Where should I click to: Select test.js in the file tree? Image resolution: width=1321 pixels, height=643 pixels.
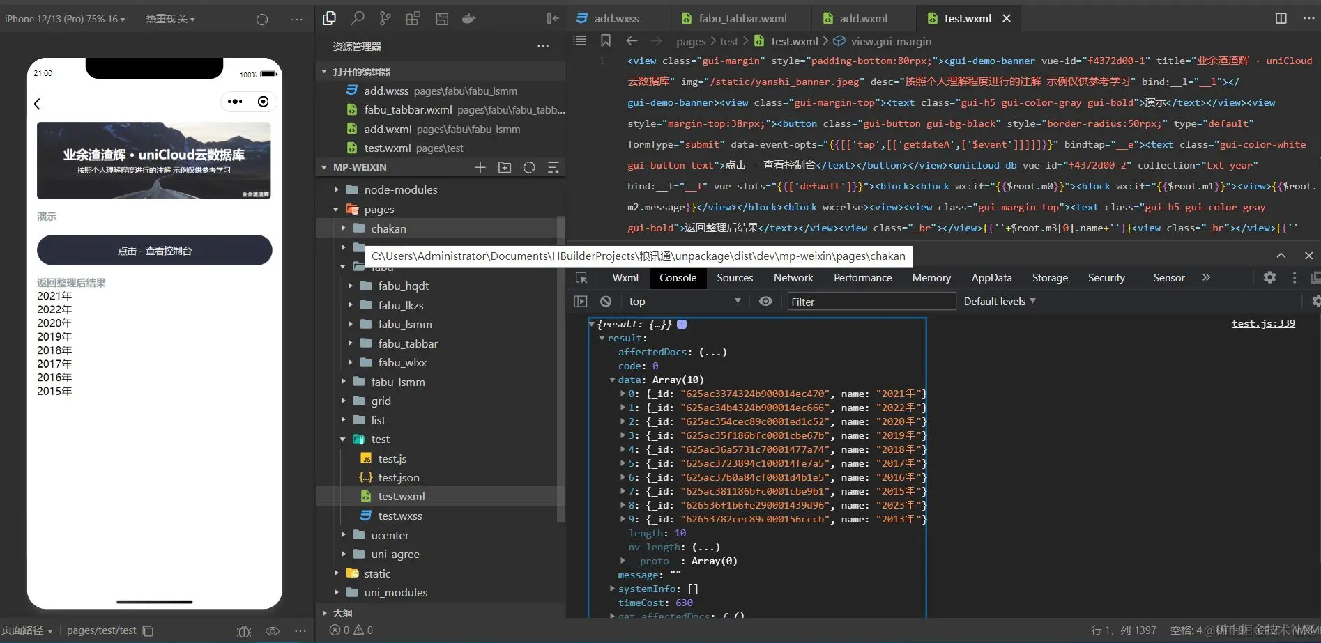392,458
